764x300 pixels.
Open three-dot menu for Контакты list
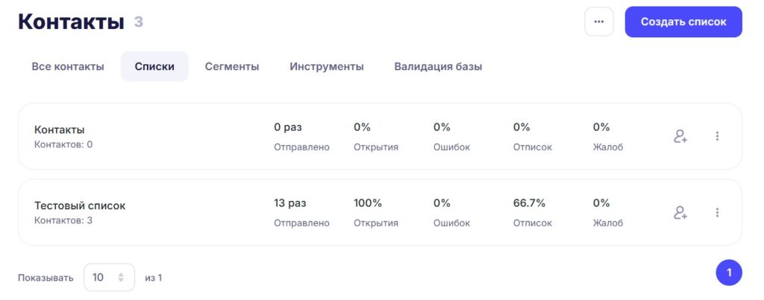(717, 136)
